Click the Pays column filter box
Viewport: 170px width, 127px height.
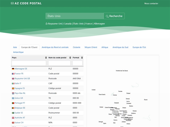[29, 63]
